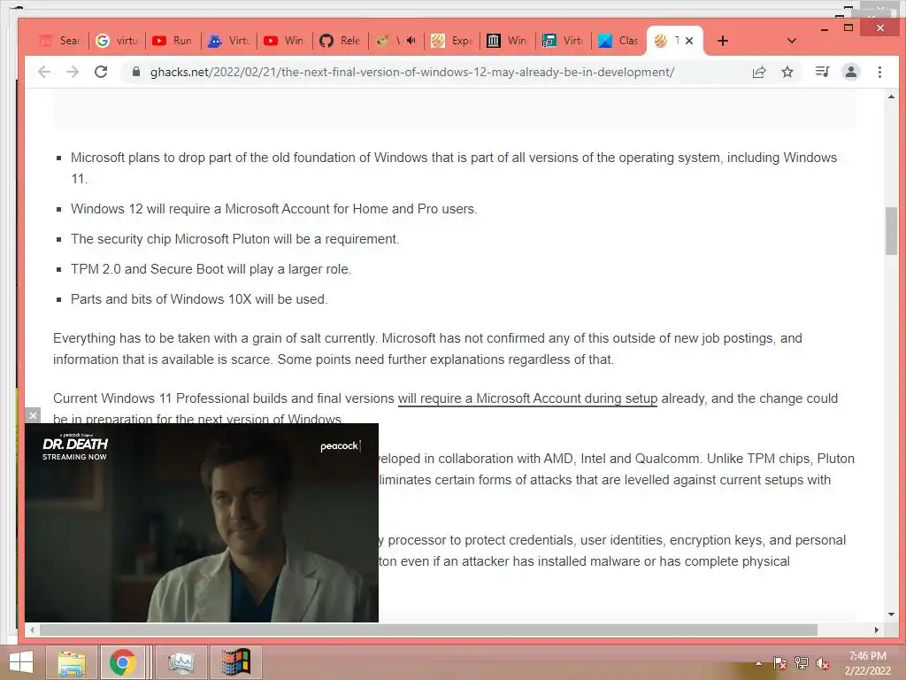
Task: Open the Chrome profile avatar
Action: tap(851, 72)
